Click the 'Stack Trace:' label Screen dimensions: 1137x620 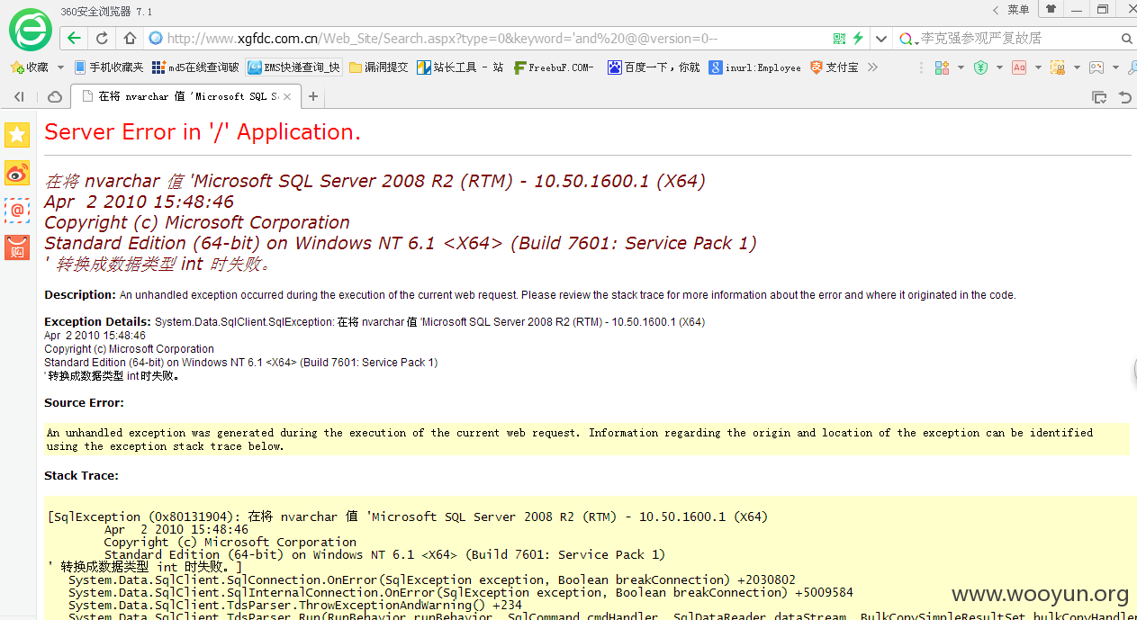81,476
